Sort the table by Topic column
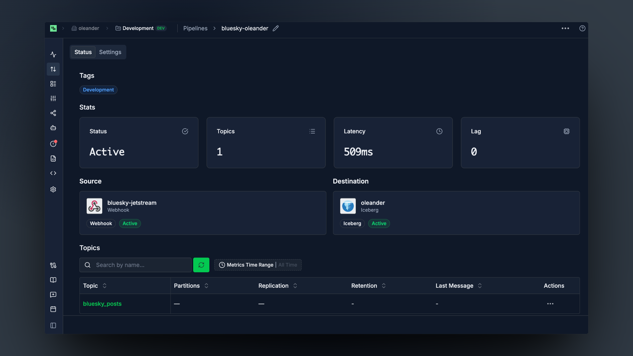This screenshot has width=633, height=356. coord(95,286)
